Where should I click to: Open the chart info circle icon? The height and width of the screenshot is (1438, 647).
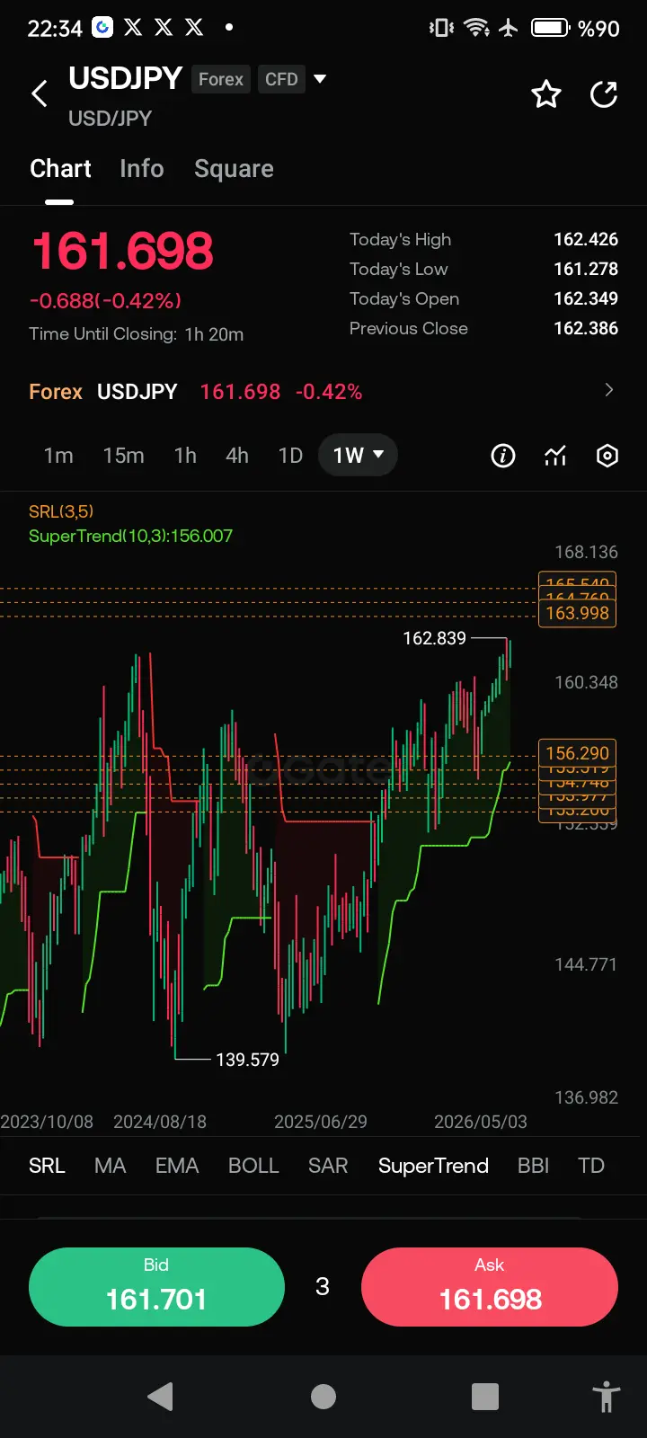(x=503, y=456)
